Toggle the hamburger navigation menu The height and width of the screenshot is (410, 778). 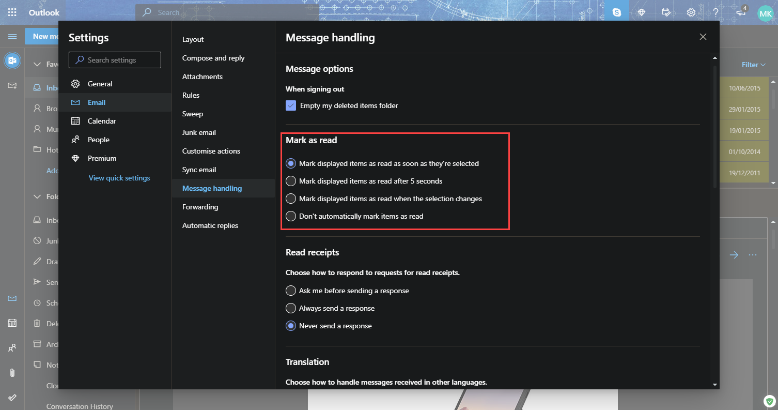12,36
